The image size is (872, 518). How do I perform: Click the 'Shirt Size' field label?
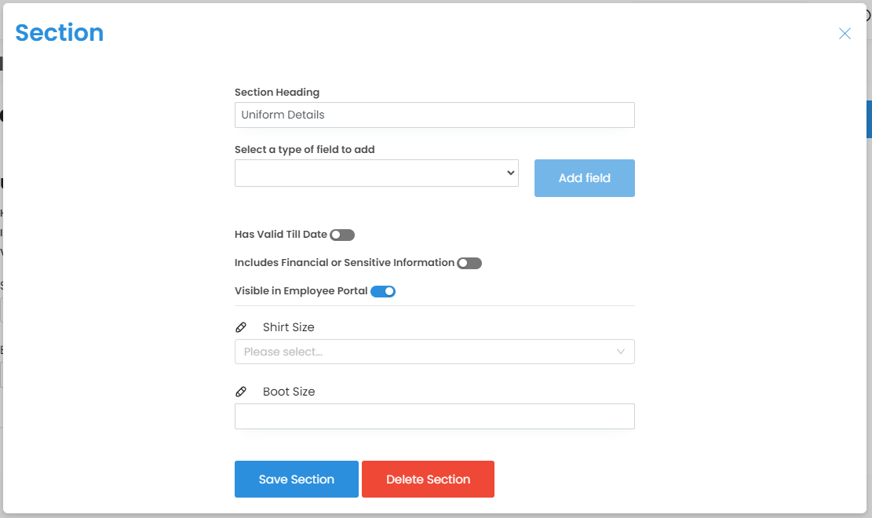288,327
